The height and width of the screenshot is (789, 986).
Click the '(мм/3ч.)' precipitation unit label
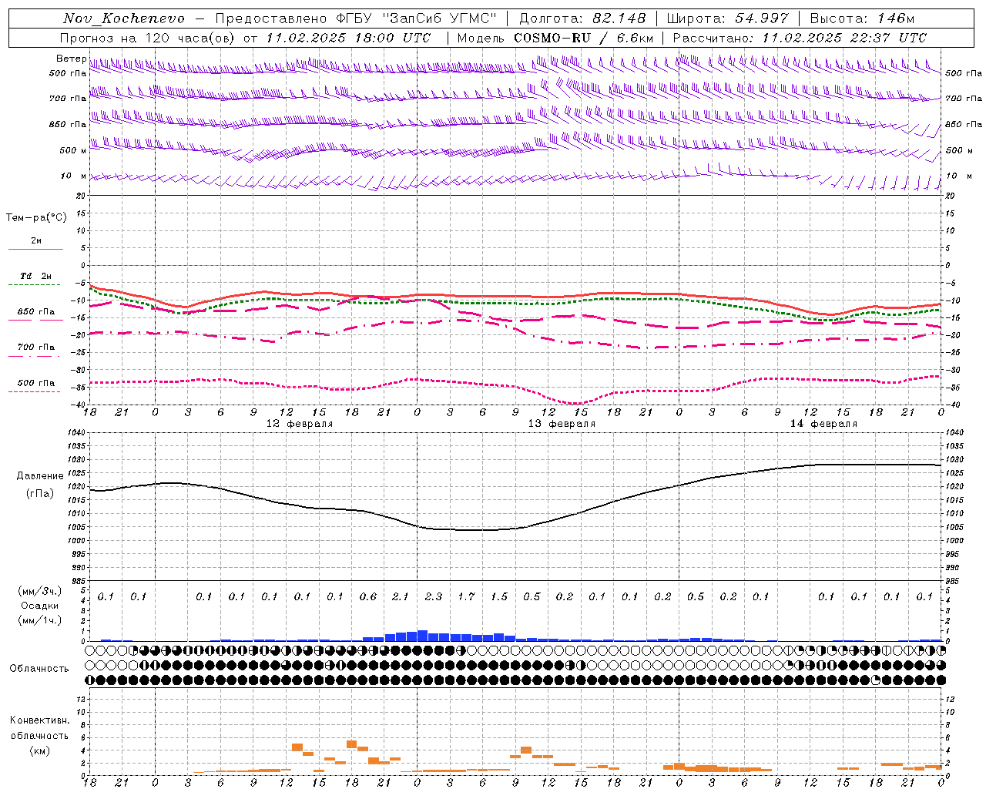point(39,591)
